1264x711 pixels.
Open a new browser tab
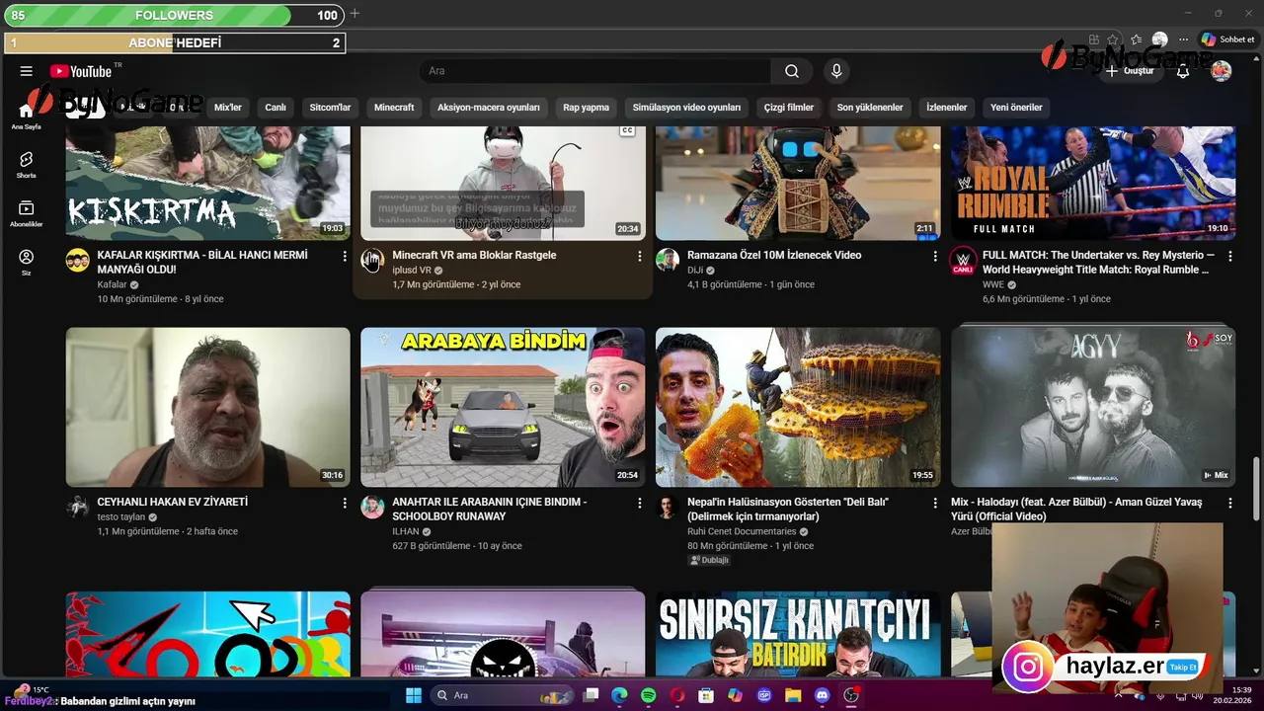[x=355, y=14]
